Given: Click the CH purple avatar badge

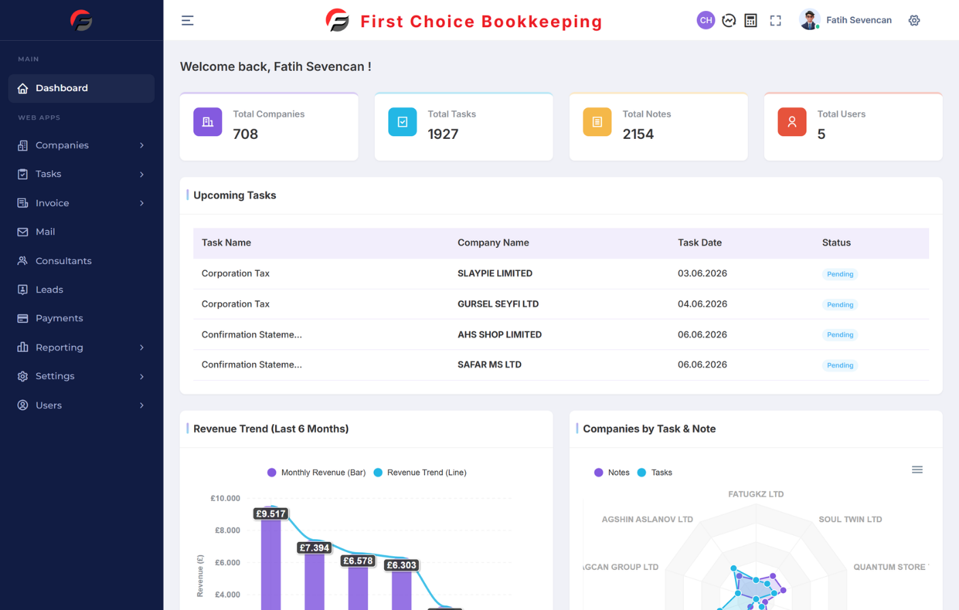Looking at the screenshot, I should pyautogui.click(x=706, y=20).
